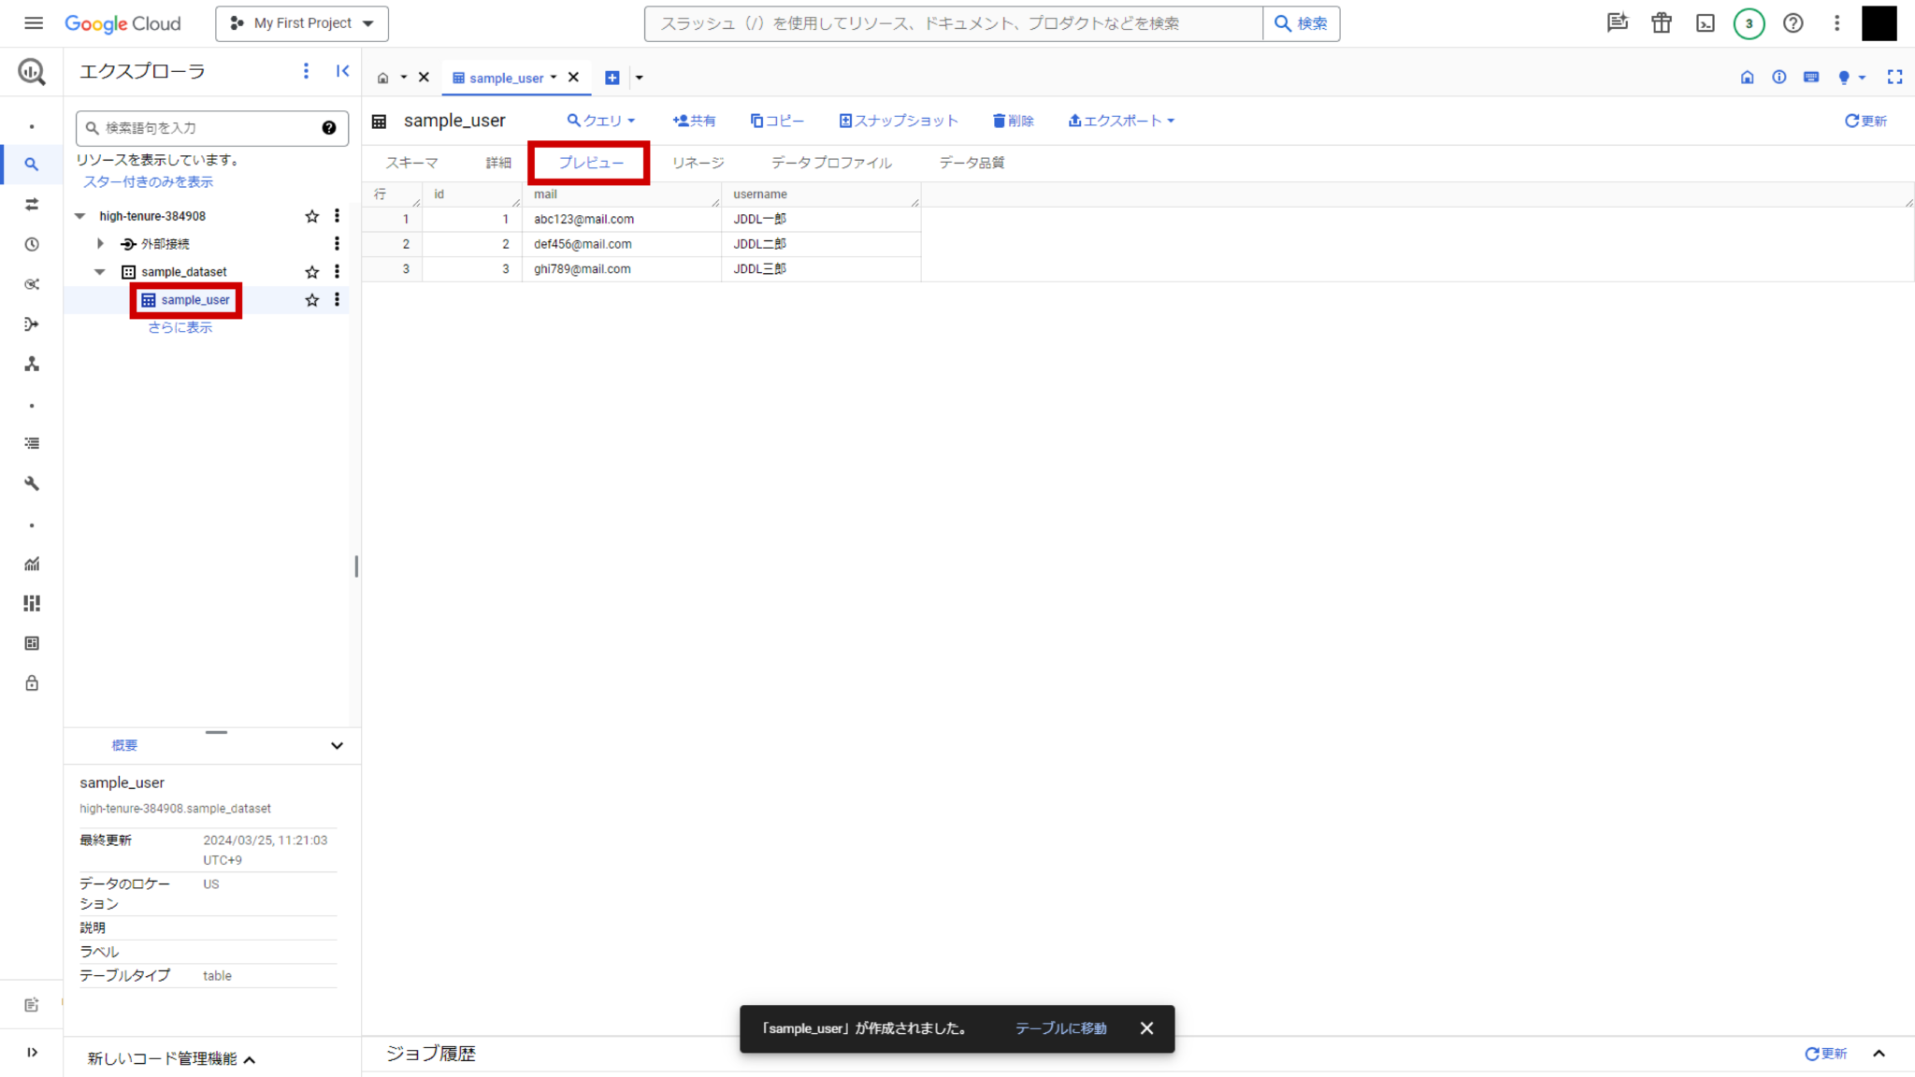
Task: Click the 削除 button for the table
Action: [x=1013, y=121]
